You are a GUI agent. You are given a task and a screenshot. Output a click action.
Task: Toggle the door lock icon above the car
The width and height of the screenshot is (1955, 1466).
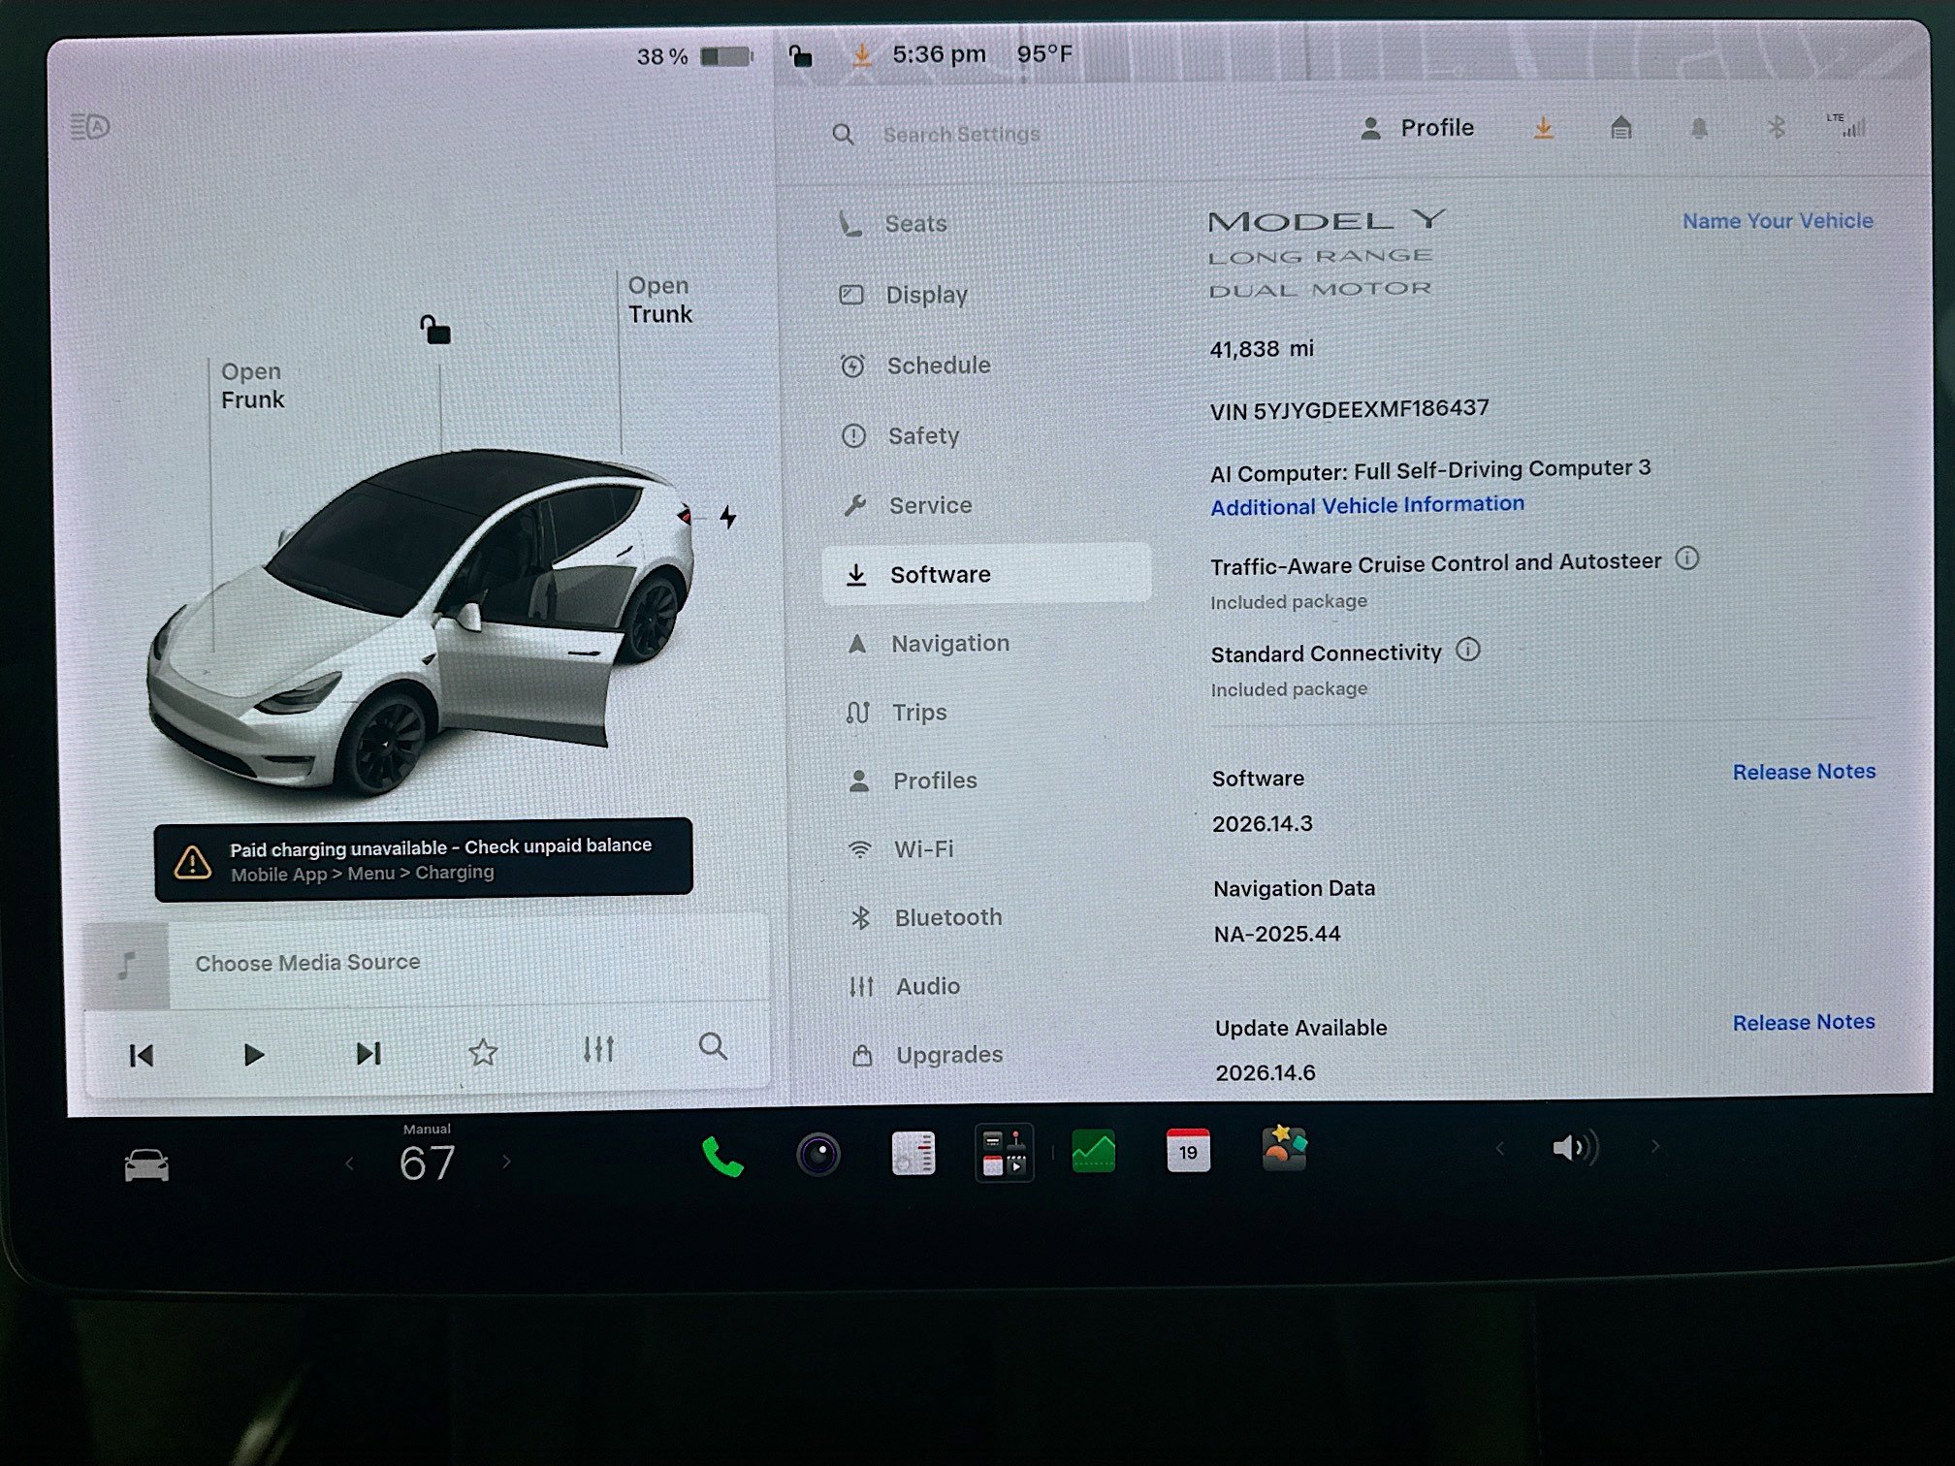pyautogui.click(x=434, y=330)
